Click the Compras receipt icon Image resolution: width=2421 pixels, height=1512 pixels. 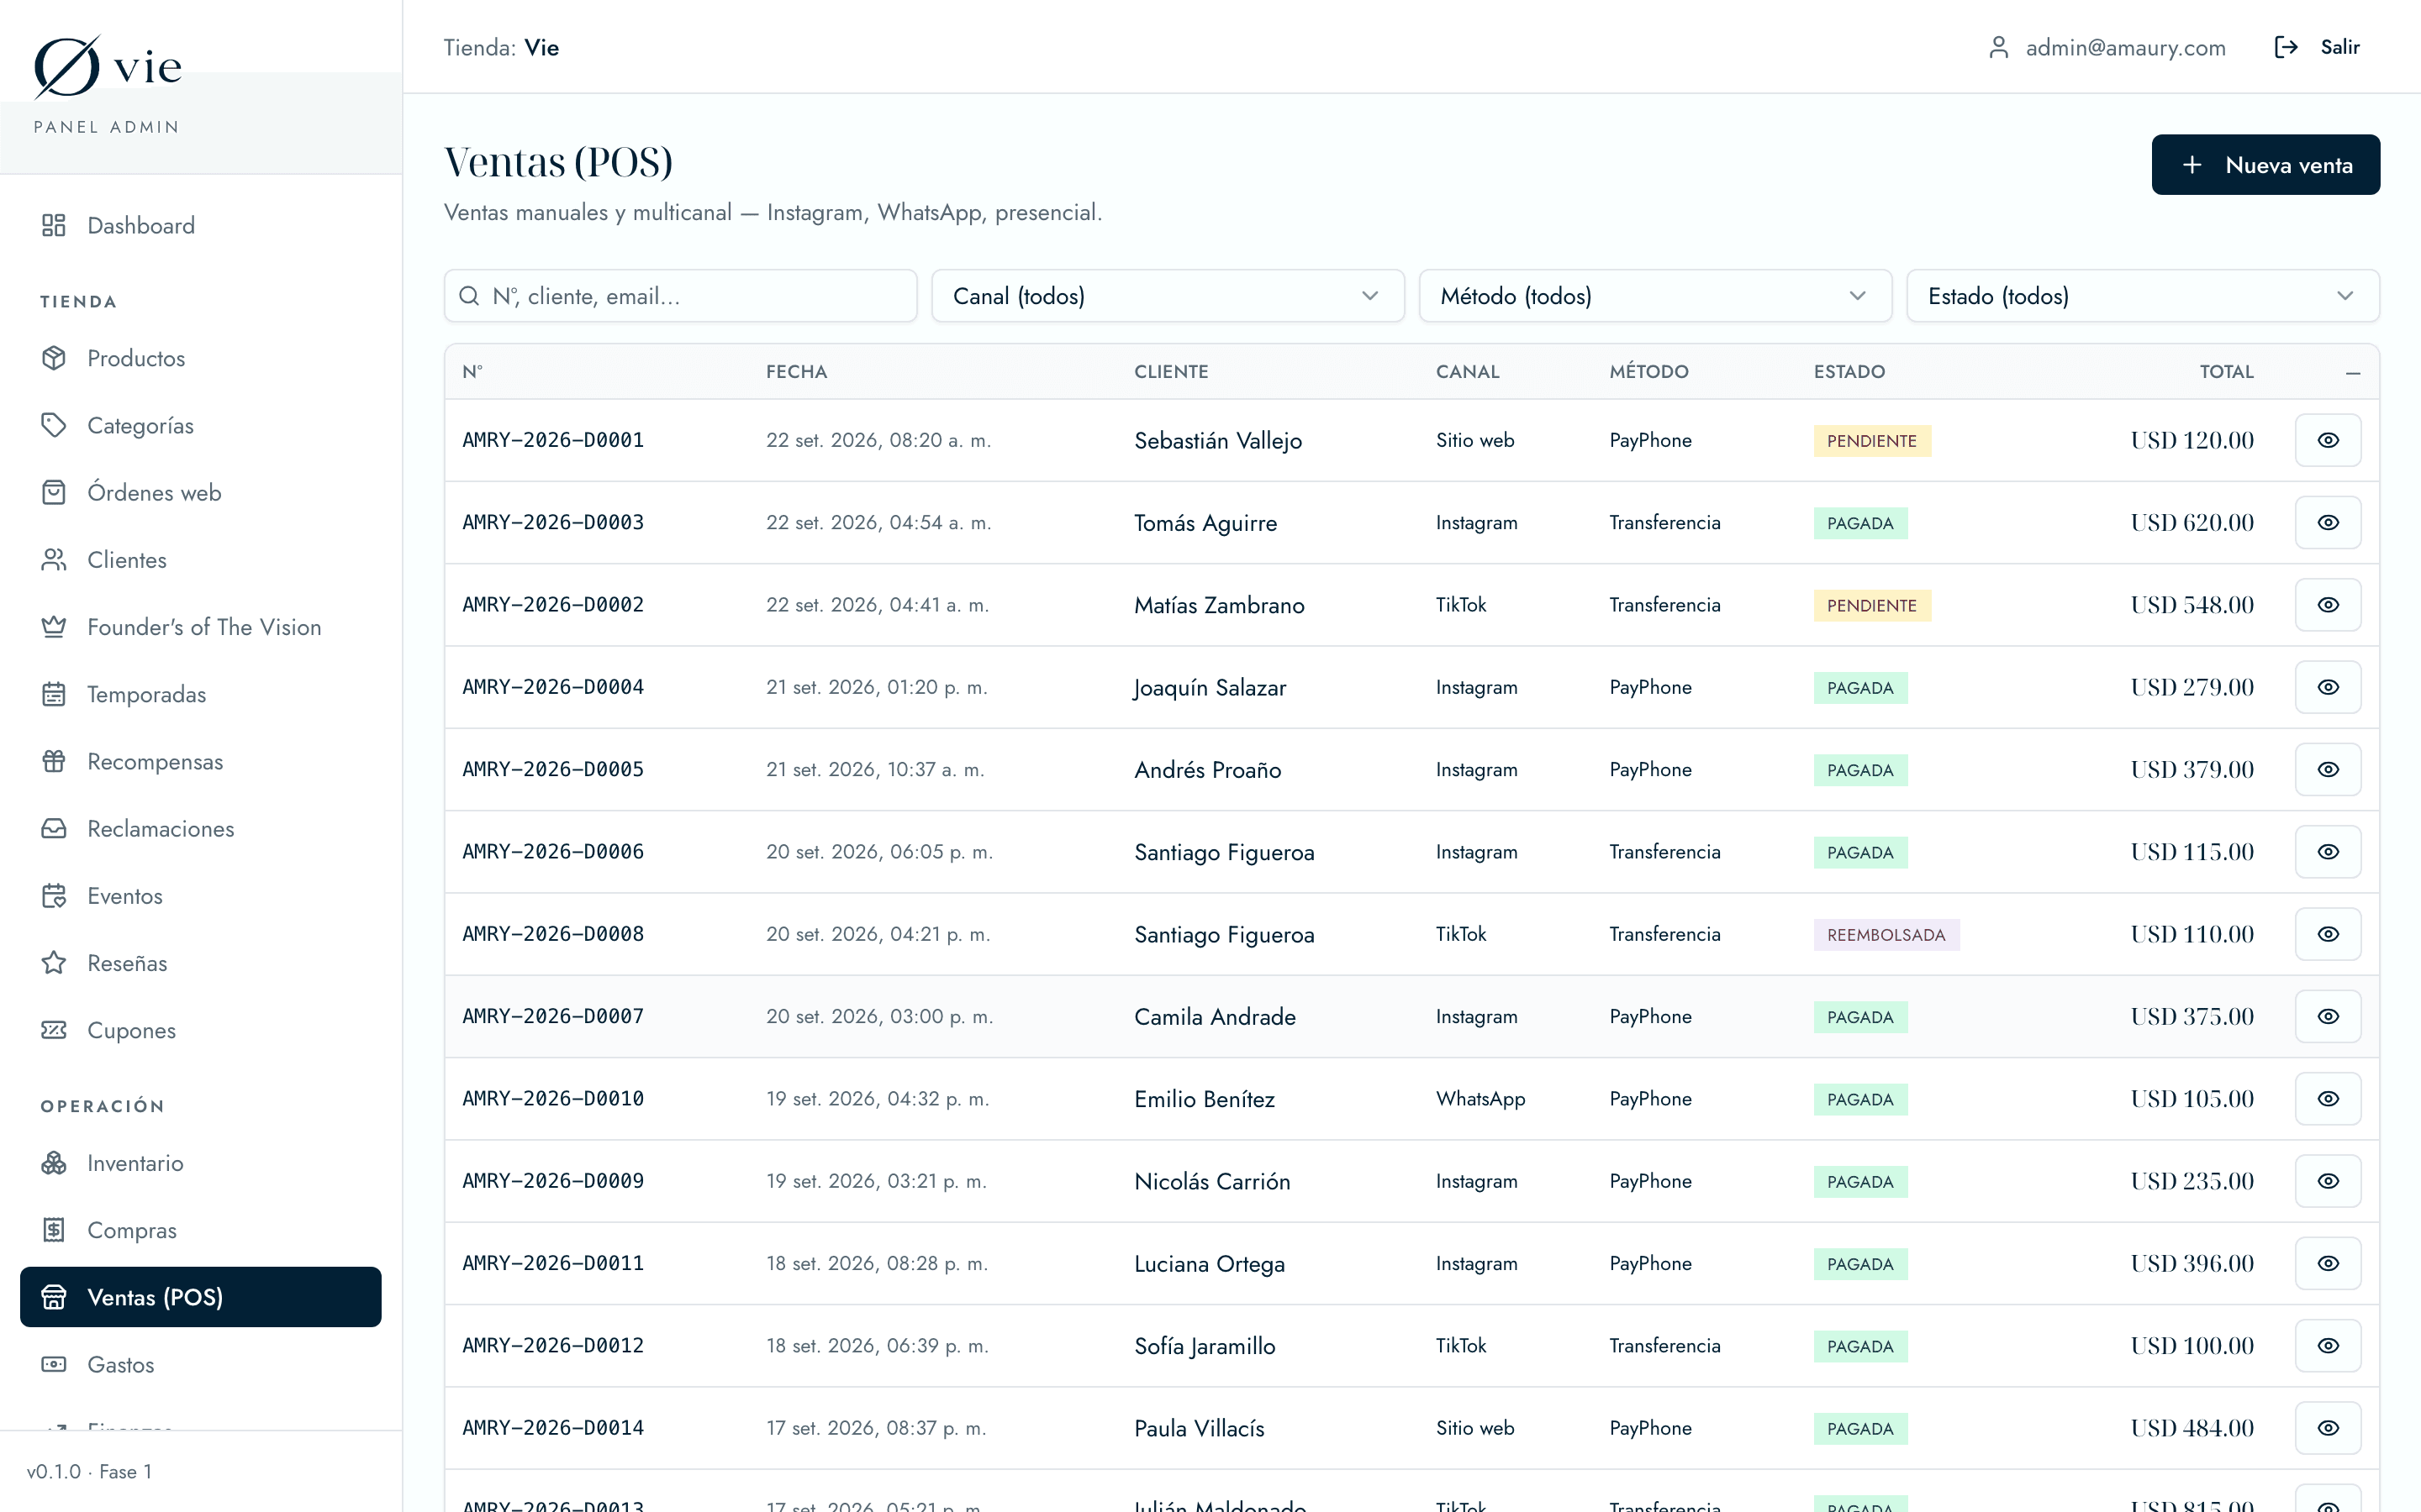[54, 1230]
